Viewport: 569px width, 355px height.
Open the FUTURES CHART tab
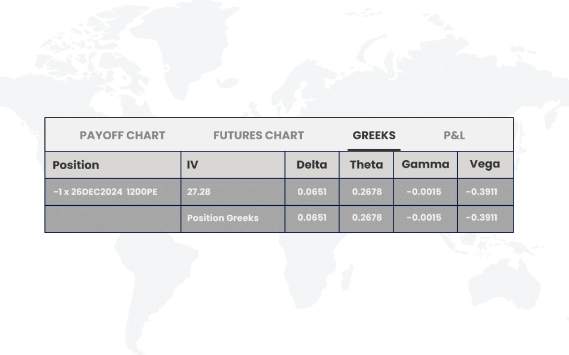point(258,135)
